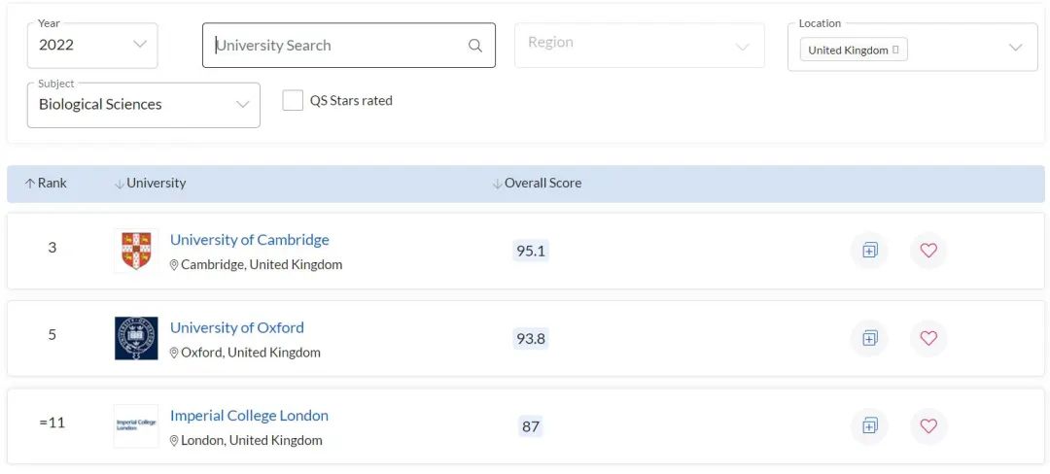
Task: Open the Year 2022 dropdown
Action: [x=92, y=46]
